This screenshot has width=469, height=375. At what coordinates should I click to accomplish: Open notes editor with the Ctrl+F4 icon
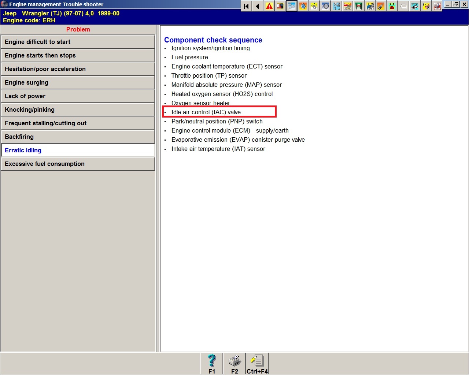pyautogui.click(x=257, y=363)
